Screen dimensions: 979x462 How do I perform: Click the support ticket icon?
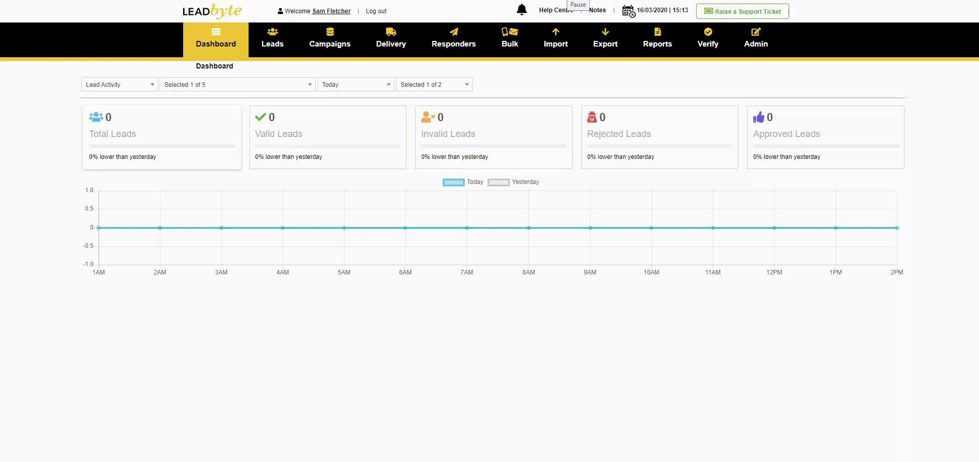coord(708,11)
